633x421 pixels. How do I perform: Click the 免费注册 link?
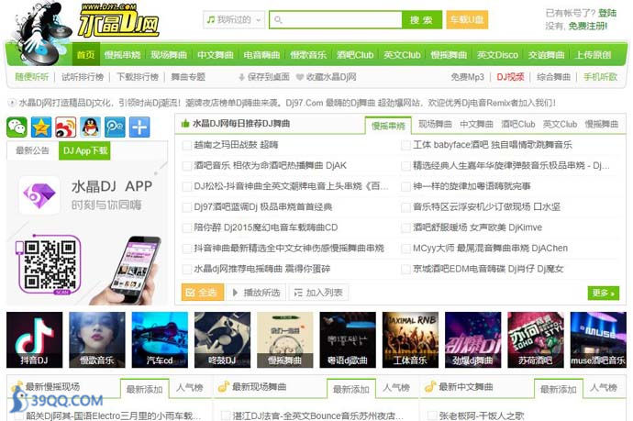click(x=588, y=26)
